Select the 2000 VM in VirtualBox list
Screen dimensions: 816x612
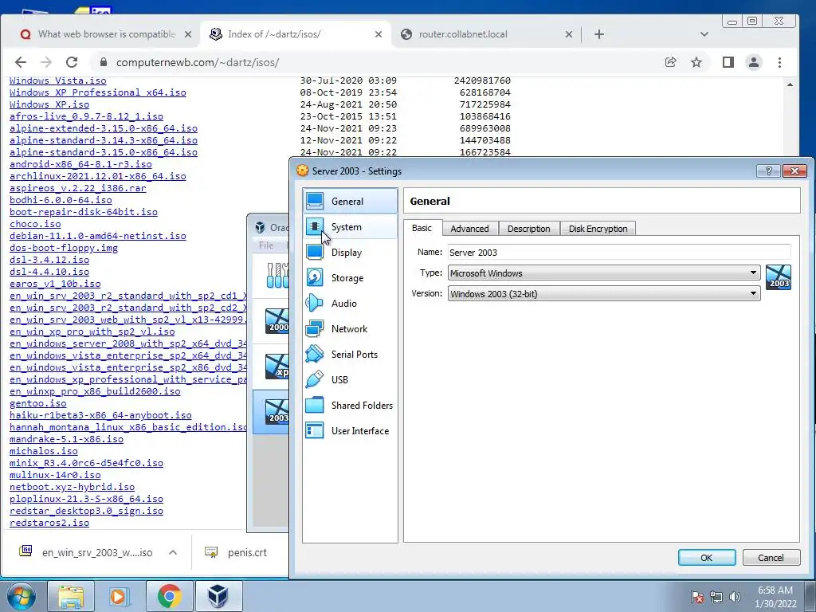pyautogui.click(x=271, y=321)
